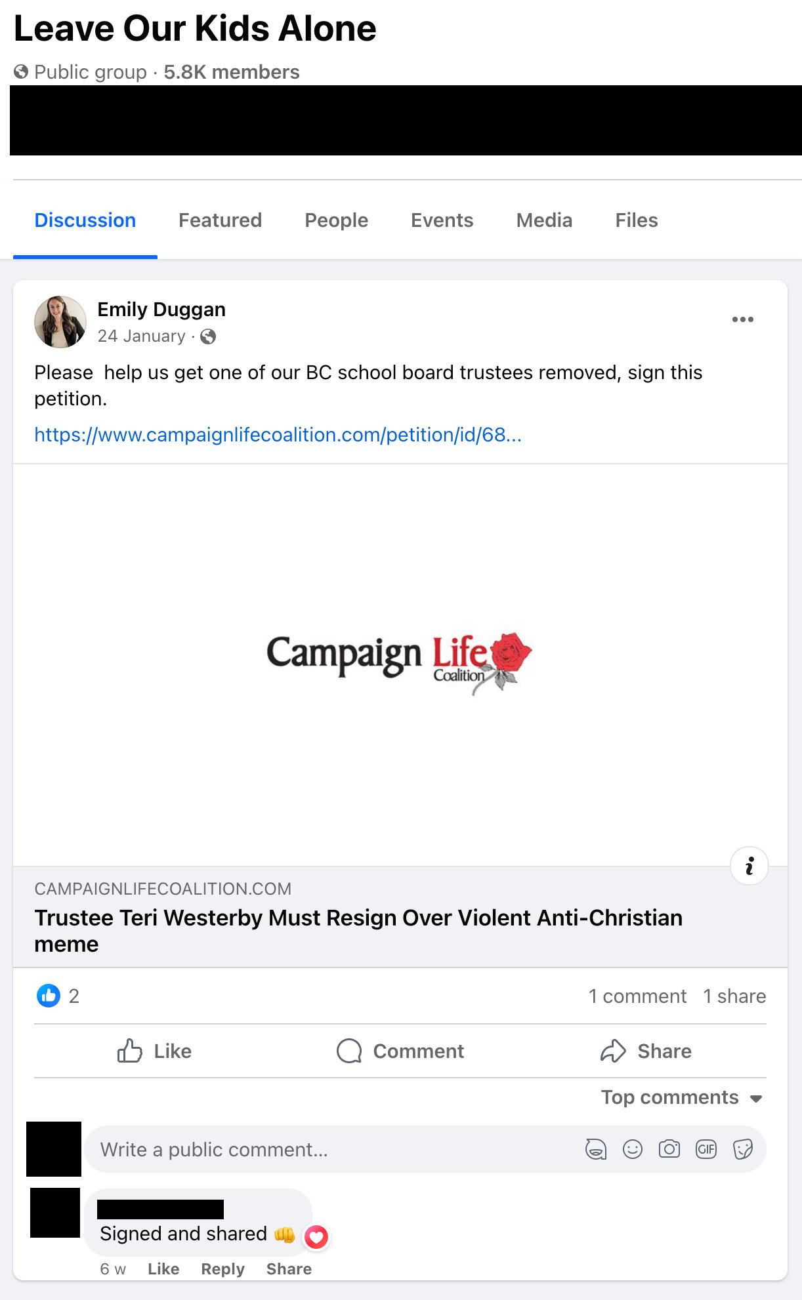This screenshot has height=1300, width=802.
Task: Open the three-dot post options menu
Action: pos(742,319)
